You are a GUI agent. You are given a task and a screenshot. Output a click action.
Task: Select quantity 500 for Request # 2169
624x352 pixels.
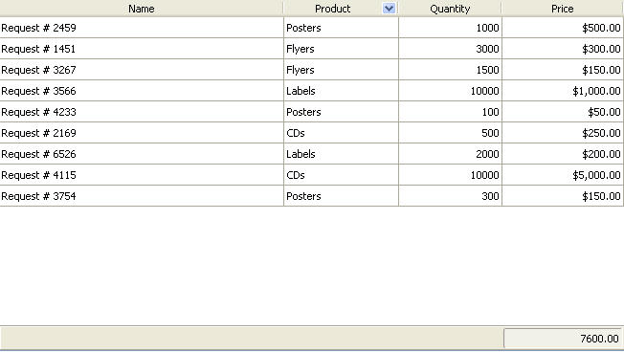[450, 133]
